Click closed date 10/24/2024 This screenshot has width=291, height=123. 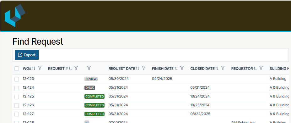point(200,96)
